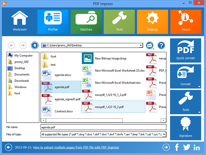This screenshot has width=206, height=155.
Task: Select New Bitmap Image.bmp file
Action: (104, 58)
